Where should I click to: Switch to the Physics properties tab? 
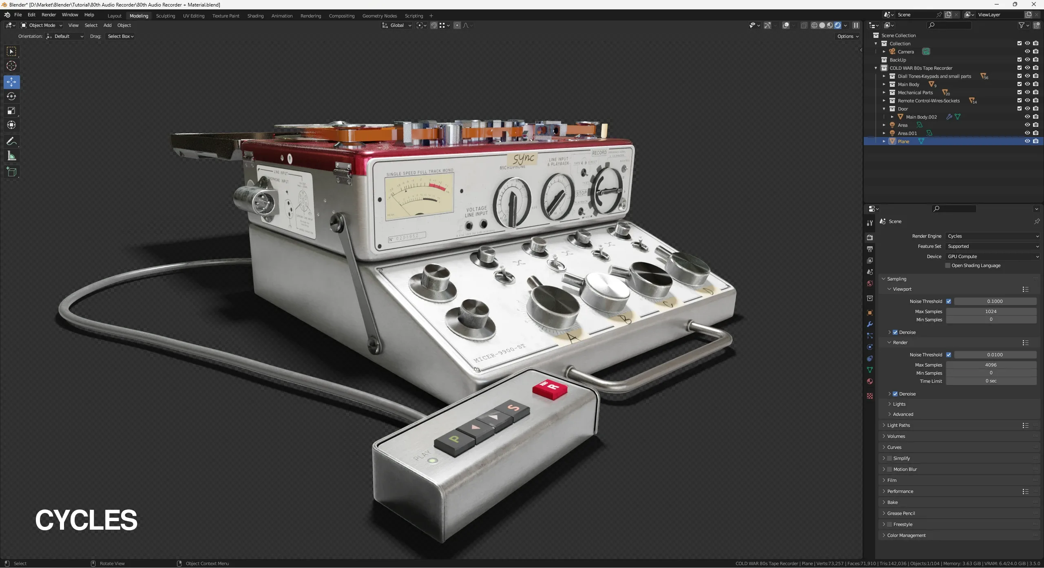pyautogui.click(x=870, y=347)
